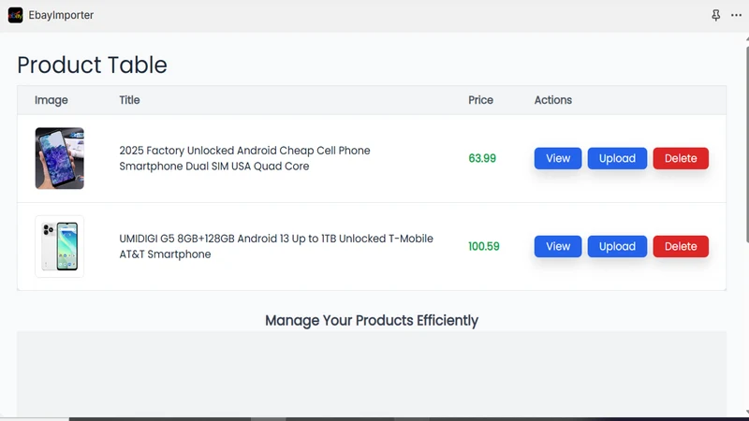Open the blue phone product thumbnail
The width and height of the screenshot is (749, 421).
(59, 158)
